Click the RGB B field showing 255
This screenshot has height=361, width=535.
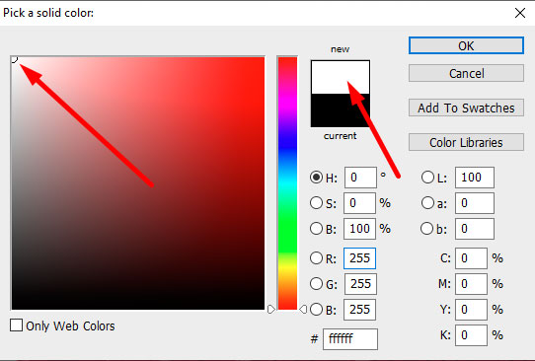click(359, 309)
